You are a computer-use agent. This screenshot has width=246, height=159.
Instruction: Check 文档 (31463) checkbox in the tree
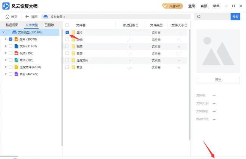(11, 46)
